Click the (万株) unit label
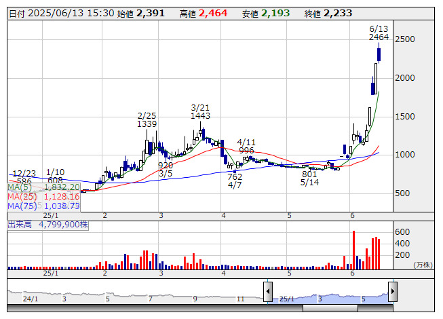Screen dimensions: 443x319 coord(423,265)
